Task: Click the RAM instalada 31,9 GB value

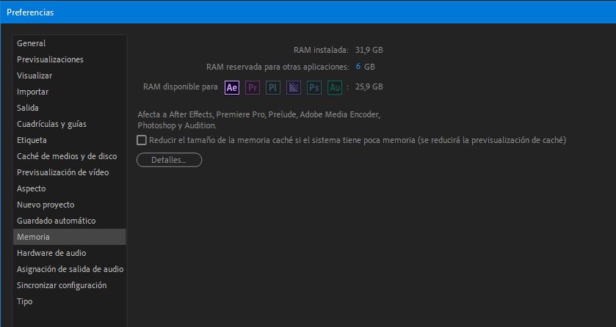Action: [369, 50]
